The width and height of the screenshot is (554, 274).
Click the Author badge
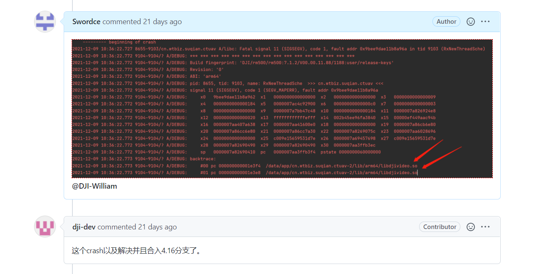(x=446, y=22)
